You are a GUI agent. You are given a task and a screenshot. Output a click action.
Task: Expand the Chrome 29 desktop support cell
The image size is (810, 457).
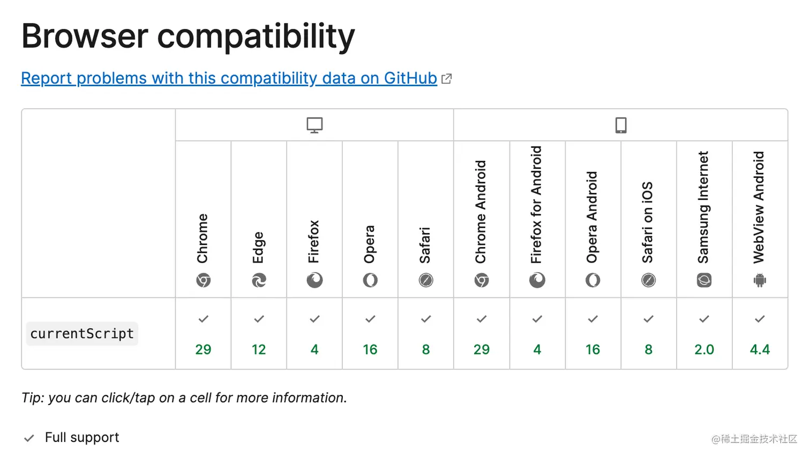tap(203, 334)
